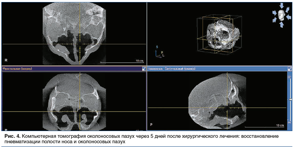Click the P orientation marker in the sagittal view
This screenshot has height=148, width=293.
point(151,124)
